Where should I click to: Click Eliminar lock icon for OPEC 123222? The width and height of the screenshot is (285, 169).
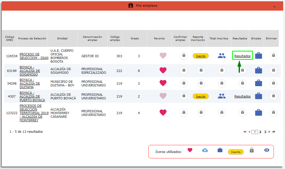pyautogui.click(x=273, y=113)
